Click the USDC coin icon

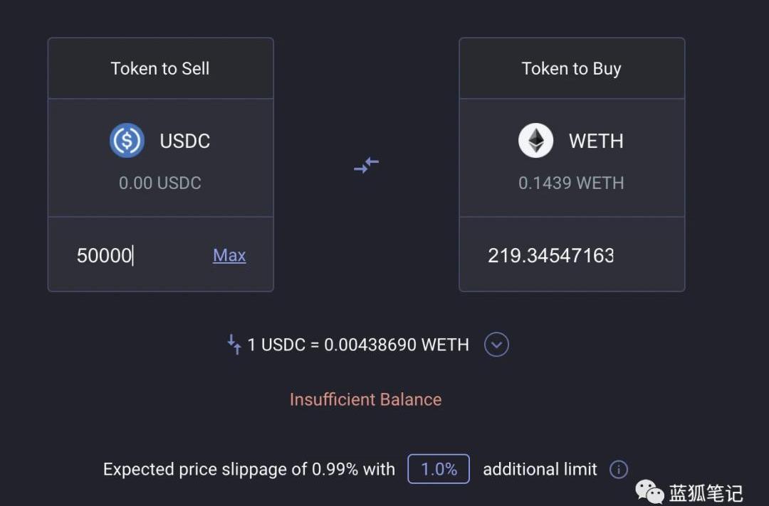(x=127, y=141)
